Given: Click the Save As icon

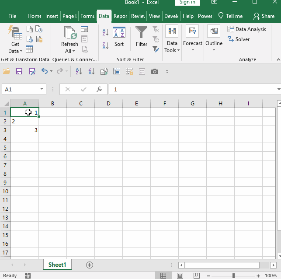Looking at the screenshot, I should click(x=32, y=71).
